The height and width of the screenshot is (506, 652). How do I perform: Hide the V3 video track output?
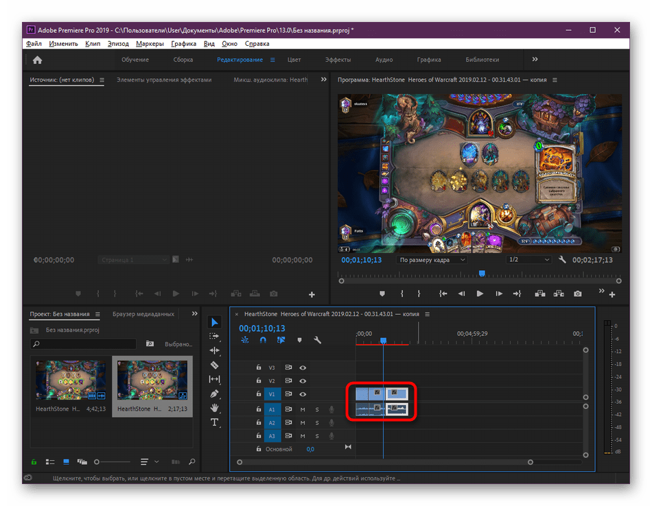[x=303, y=368]
